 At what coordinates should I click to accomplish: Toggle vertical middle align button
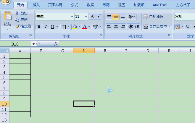point(116,17)
